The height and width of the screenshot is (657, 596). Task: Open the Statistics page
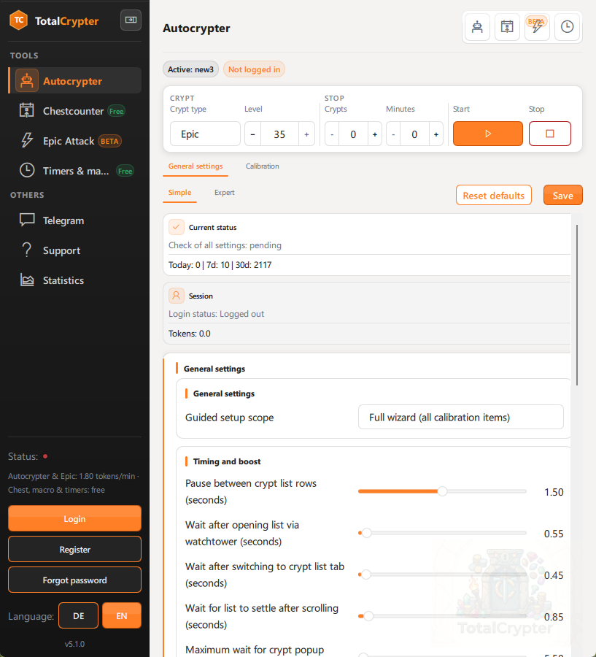point(75,280)
